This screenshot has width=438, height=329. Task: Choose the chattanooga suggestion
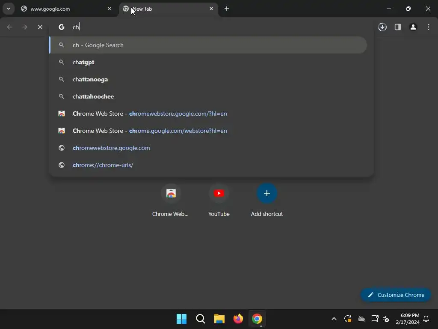point(208,79)
